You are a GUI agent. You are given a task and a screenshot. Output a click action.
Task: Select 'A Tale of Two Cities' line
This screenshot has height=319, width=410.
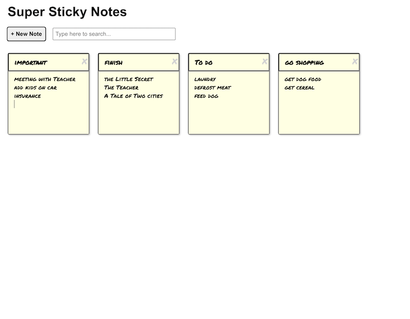point(133,96)
